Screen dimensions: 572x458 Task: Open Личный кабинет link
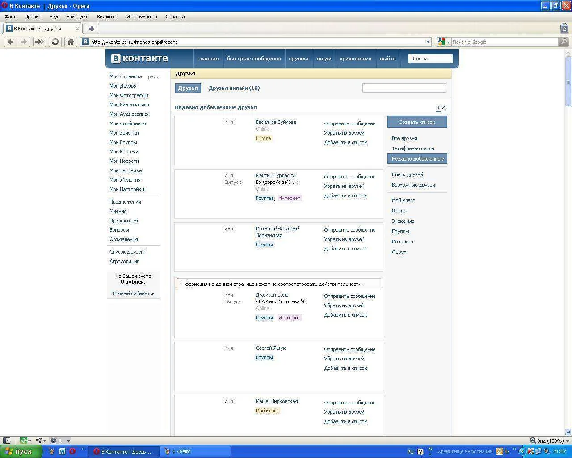click(133, 293)
